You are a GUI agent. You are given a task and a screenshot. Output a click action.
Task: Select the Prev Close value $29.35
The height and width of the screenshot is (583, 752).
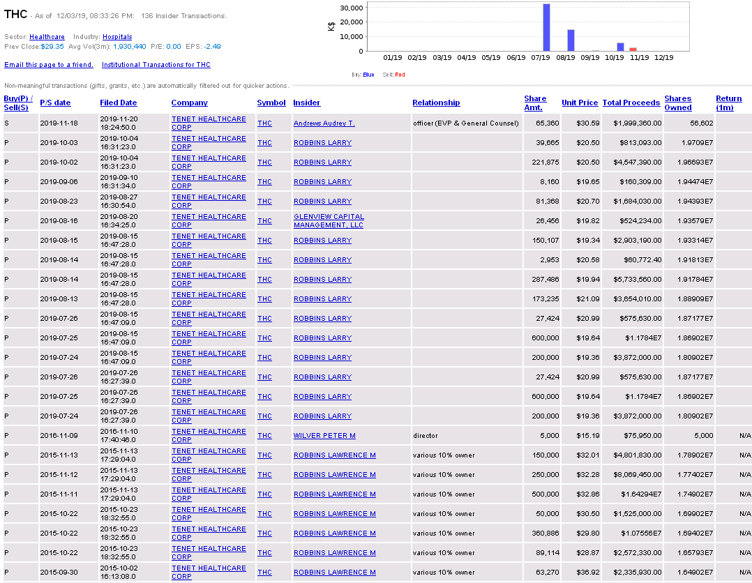pos(52,47)
